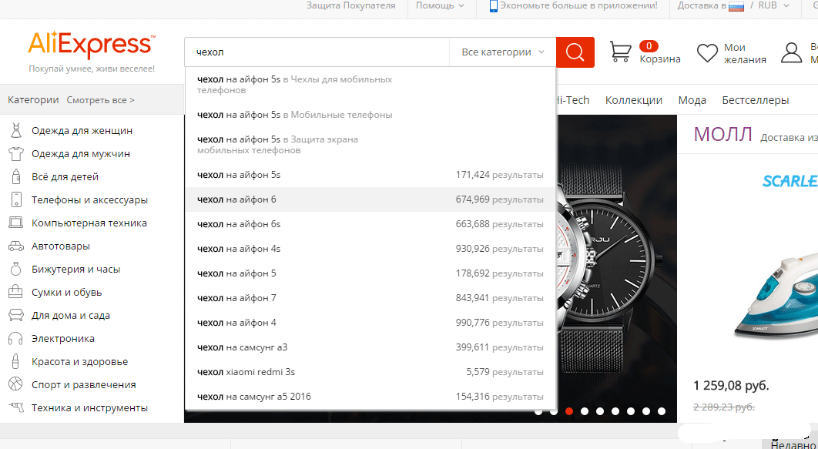Screen dimensions: 818x449
Task: Select suggestion чехол на айфон 6s
Action: (x=370, y=224)
